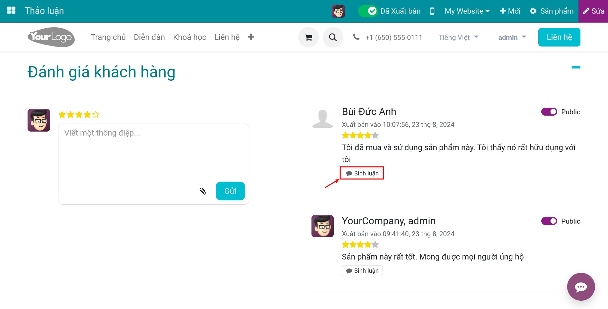
Task: Switch to mobile preview icon
Action: [432, 11]
